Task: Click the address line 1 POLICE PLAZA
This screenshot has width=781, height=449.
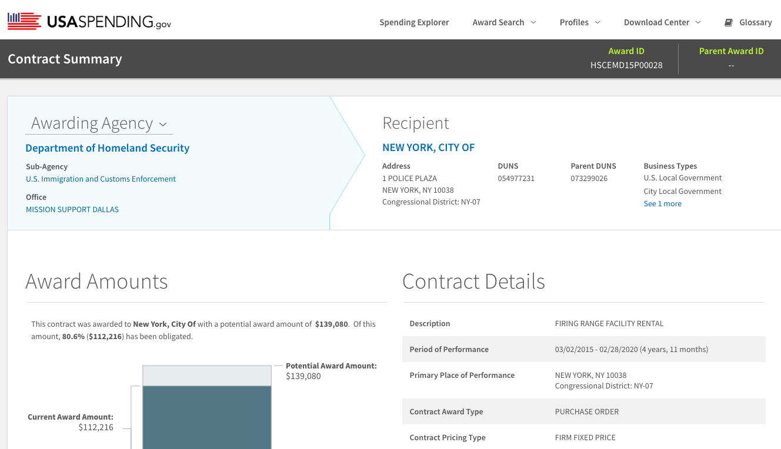Action: pos(409,178)
